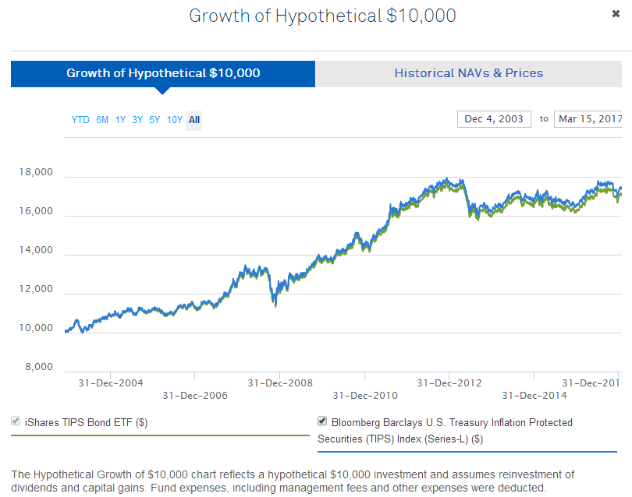Screen dimensions: 632x497
Task: Click the green legend line under iShares
Action: (x=160, y=436)
